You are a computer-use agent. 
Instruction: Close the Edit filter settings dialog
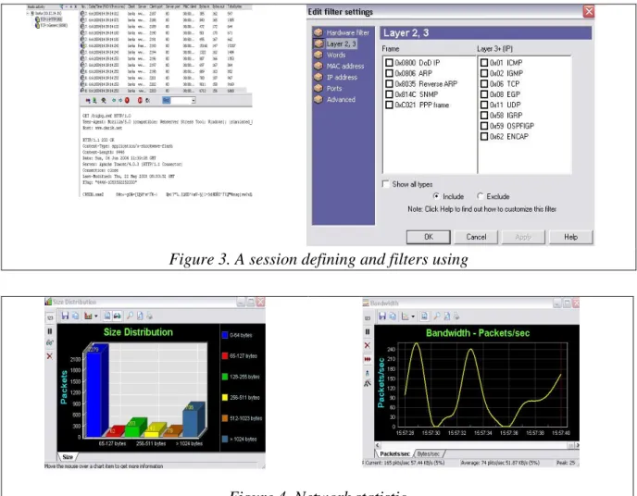pos(589,11)
